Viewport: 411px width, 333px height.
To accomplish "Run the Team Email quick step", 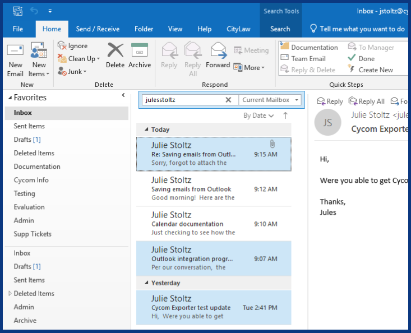I will [x=303, y=59].
